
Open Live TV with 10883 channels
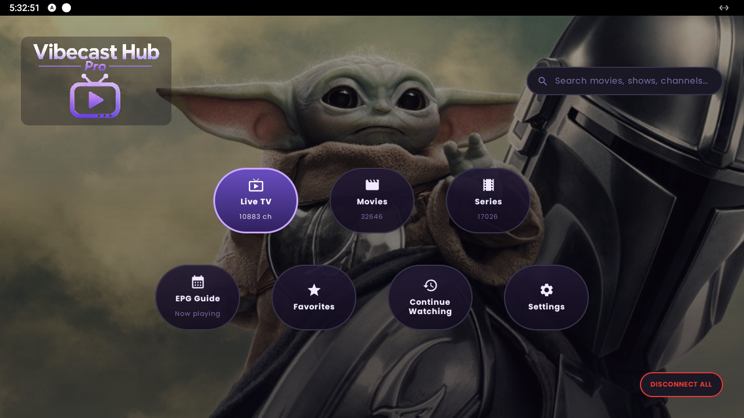coord(256,201)
